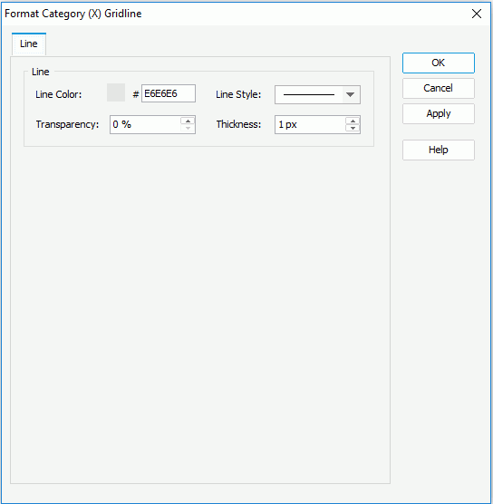Viewport: 493px width, 504px height.
Task: Switch to the Line tab
Action: click(x=29, y=44)
